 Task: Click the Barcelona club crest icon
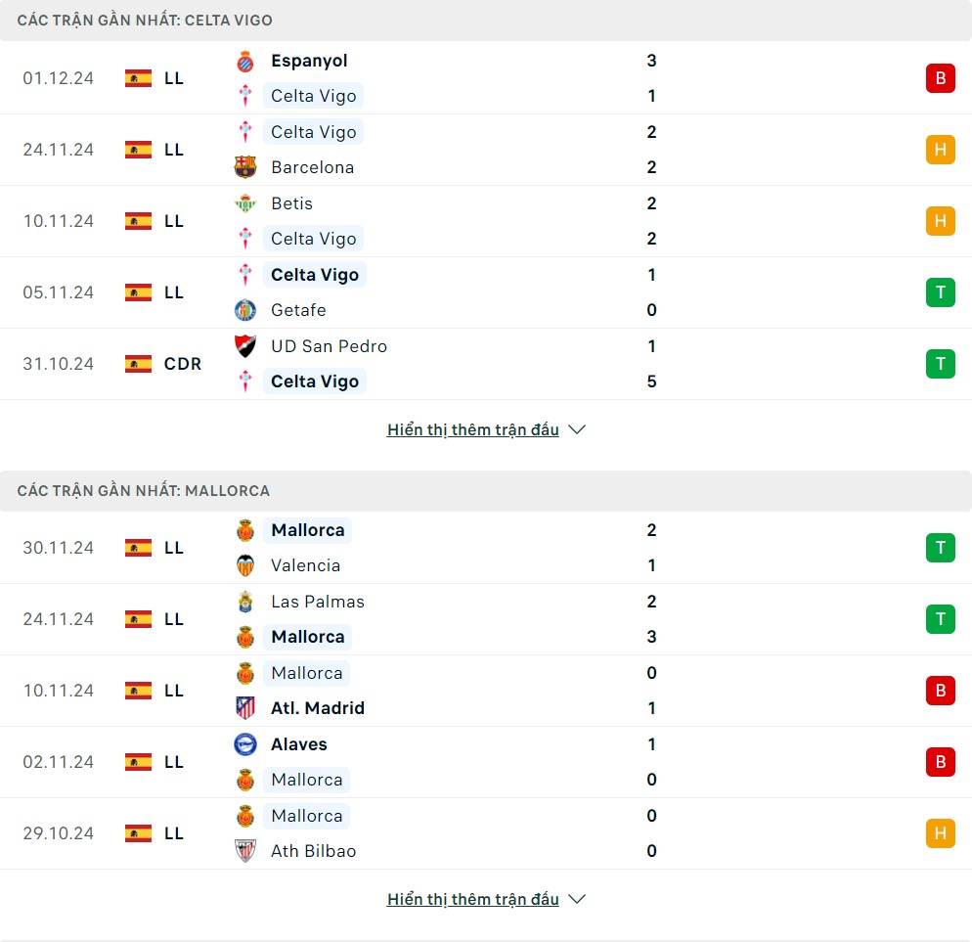(x=245, y=167)
